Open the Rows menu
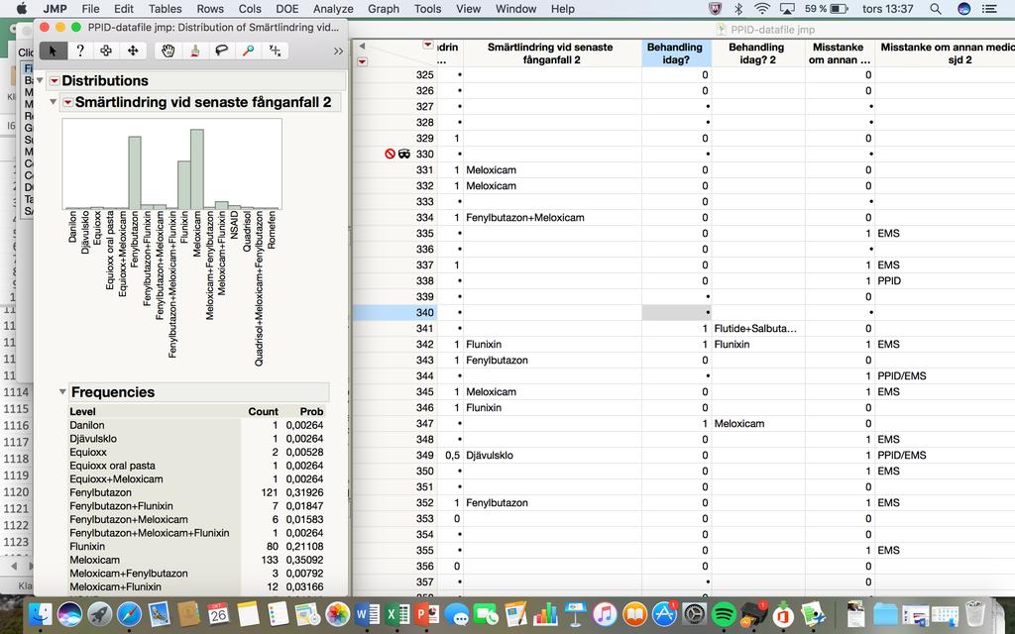 click(210, 9)
